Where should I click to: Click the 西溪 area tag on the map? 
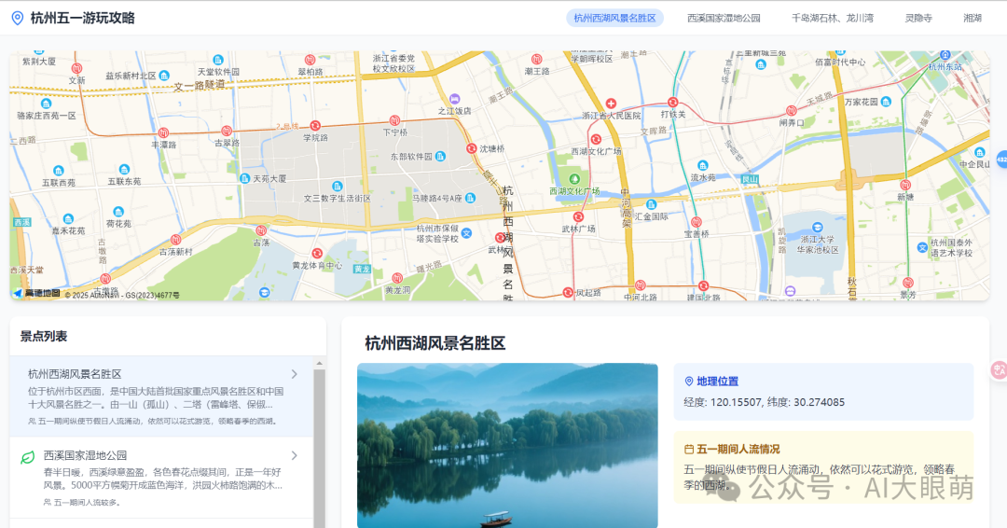(21, 222)
